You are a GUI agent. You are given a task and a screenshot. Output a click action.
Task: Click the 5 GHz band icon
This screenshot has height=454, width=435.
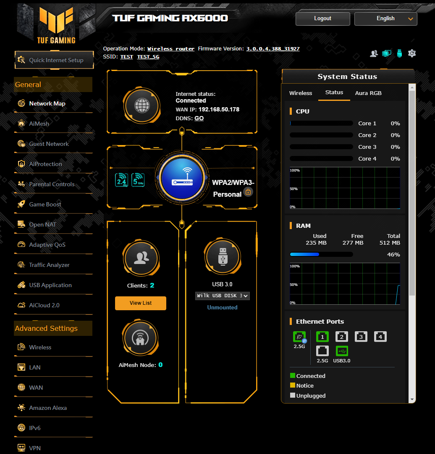point(138,180)
